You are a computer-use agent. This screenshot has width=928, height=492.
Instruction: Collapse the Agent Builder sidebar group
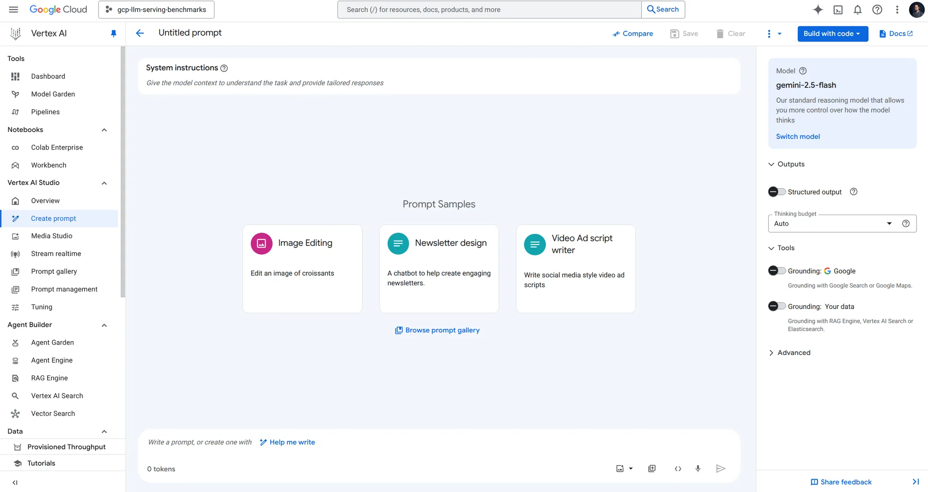click(x=104, y=325)
